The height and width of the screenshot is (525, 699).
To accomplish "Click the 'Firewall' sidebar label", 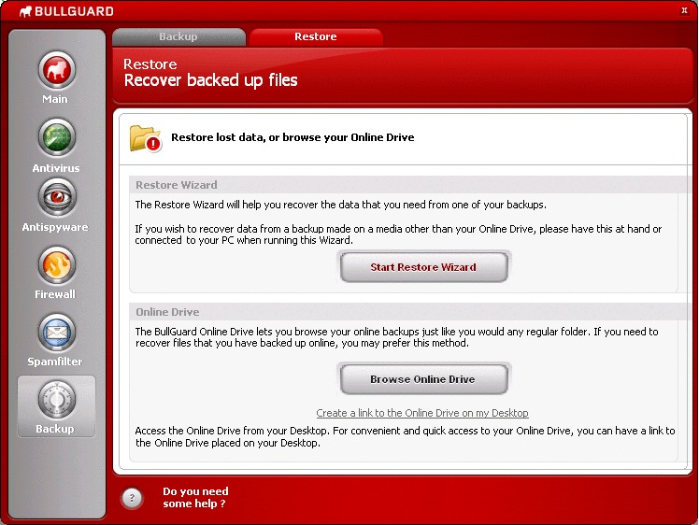I will (55, 294).
